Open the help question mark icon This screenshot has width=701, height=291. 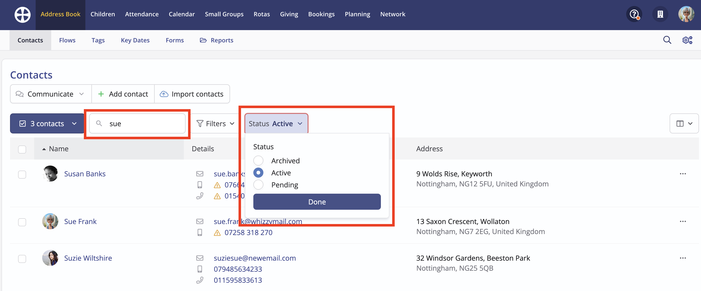634,14
